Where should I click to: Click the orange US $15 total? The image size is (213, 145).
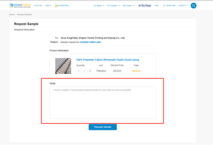(x=136, y=71)
